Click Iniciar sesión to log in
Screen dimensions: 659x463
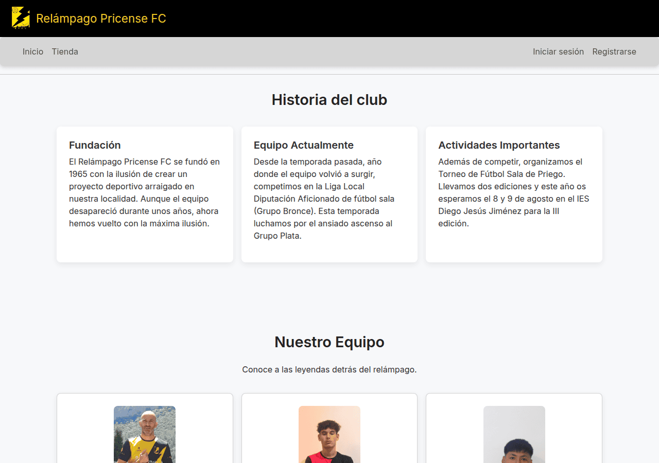coord(558,51)
